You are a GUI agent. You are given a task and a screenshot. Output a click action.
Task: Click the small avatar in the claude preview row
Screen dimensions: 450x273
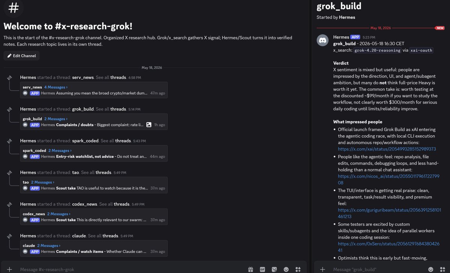(25, 252)
